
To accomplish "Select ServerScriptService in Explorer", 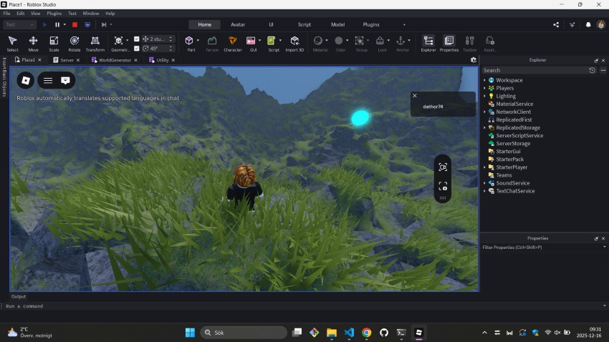I will (519, 135).
